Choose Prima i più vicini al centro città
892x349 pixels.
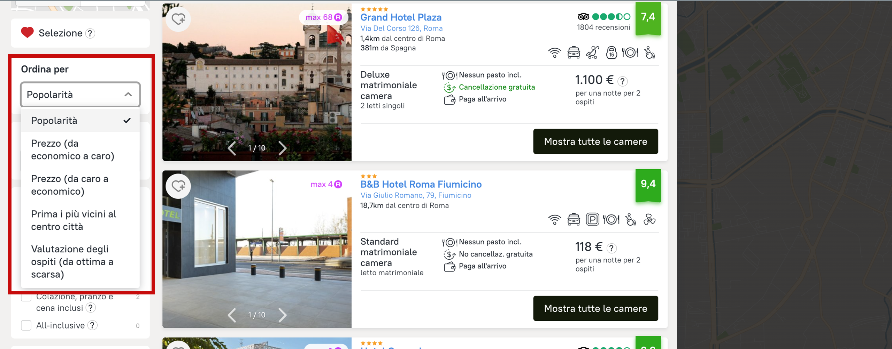(74, 220)
